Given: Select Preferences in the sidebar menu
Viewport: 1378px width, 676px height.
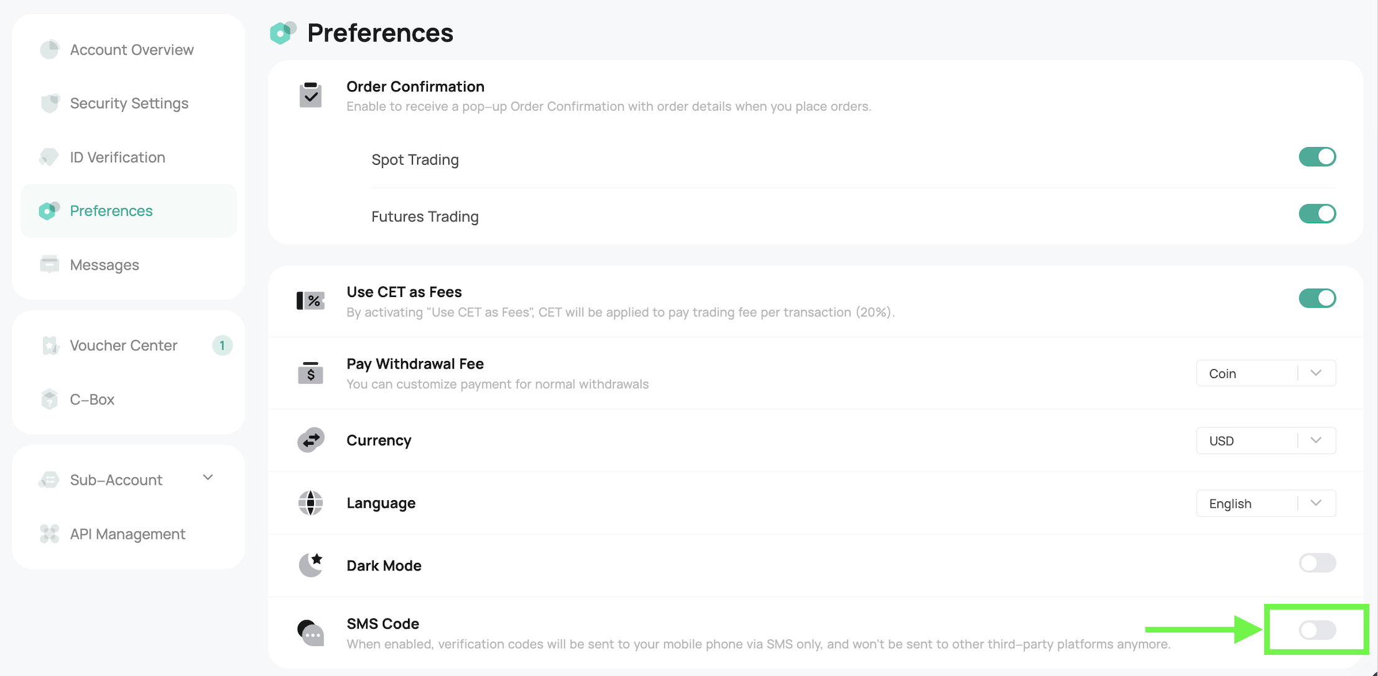Looking at the screenshot, I should (x=111, y=211).
